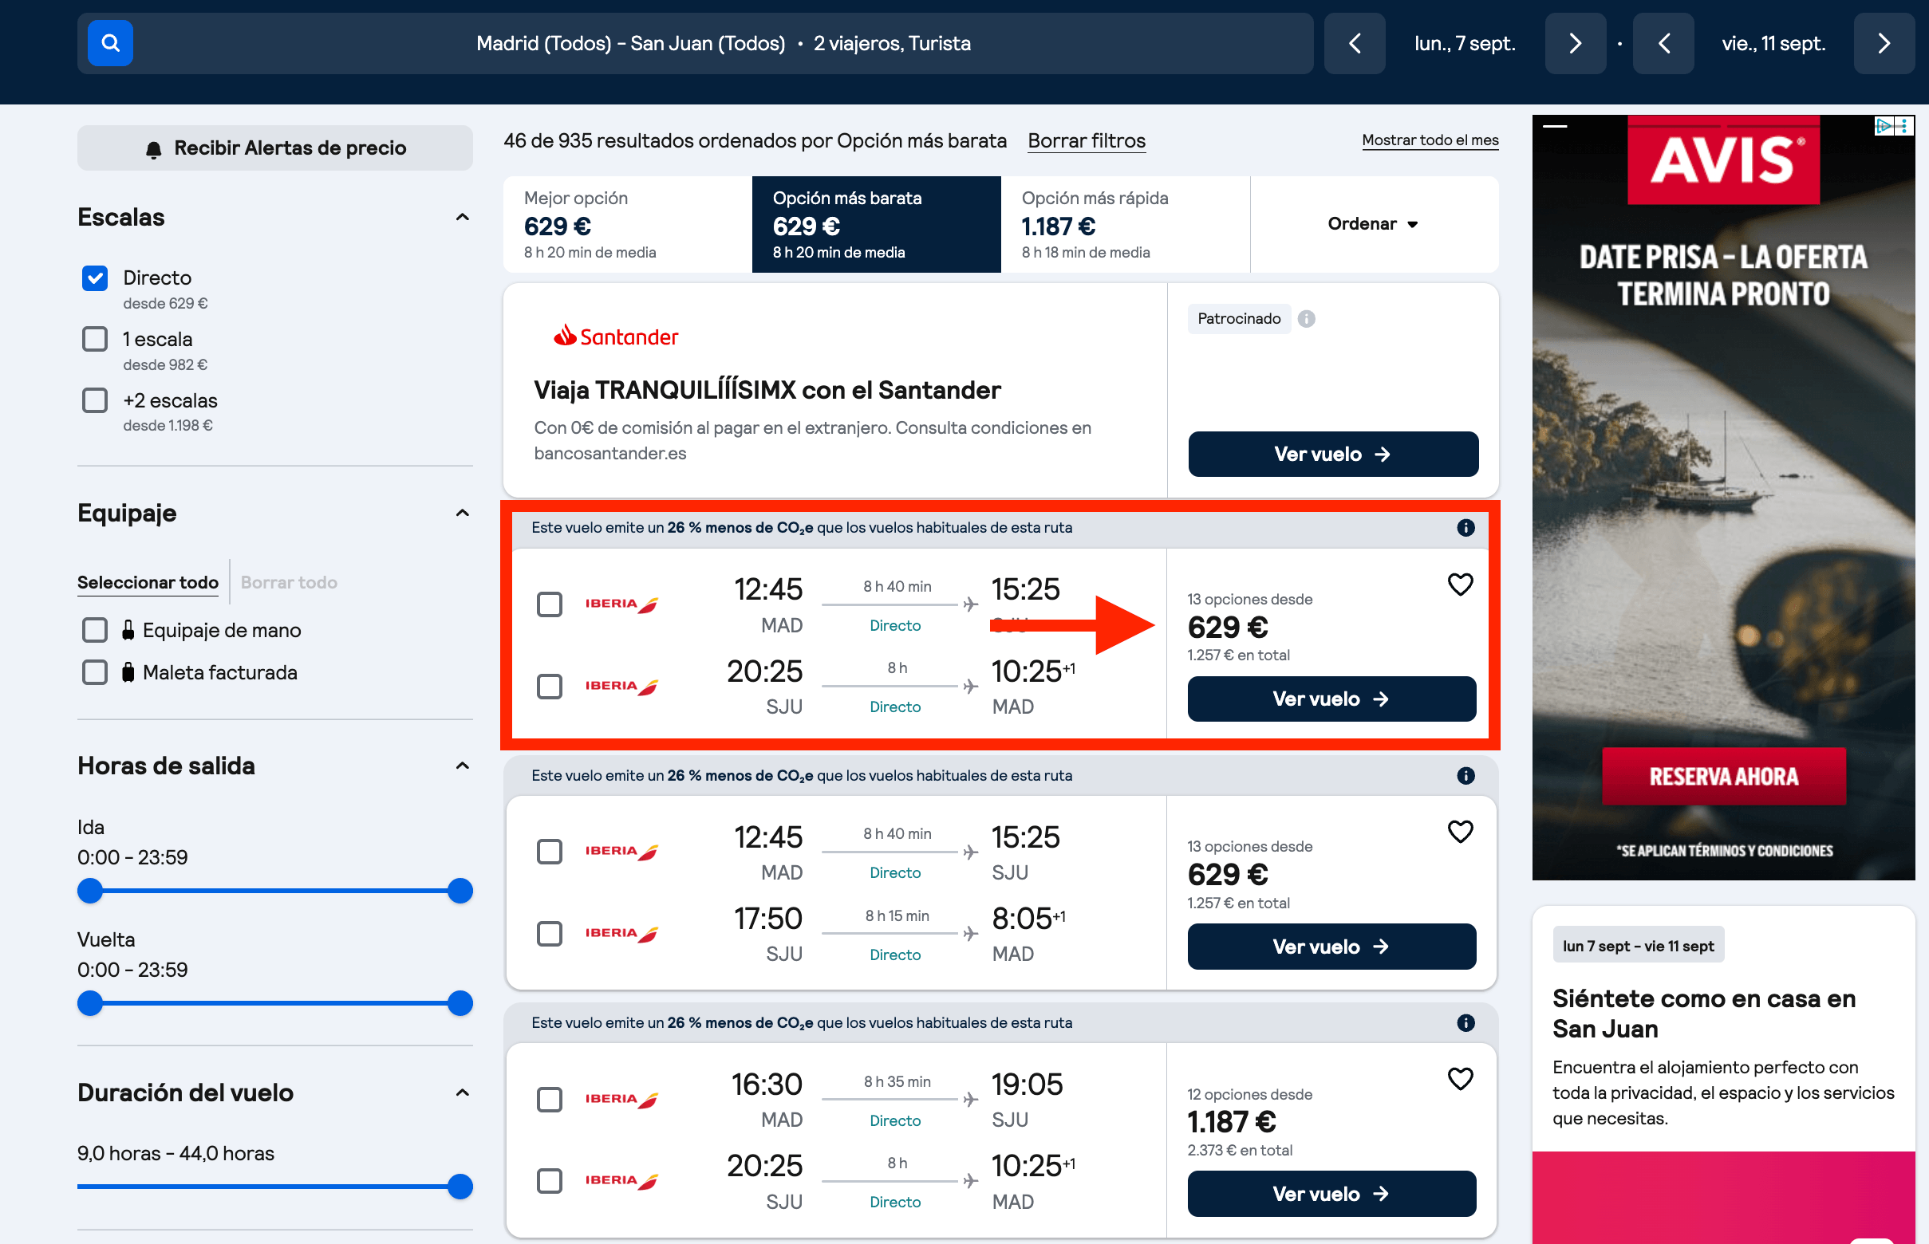The width and height of the screenshot is (1929, 1244).
Task: Check the +2 escalas filter
Action: 95,400
